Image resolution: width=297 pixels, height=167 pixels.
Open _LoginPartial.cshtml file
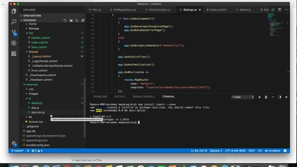45,61
